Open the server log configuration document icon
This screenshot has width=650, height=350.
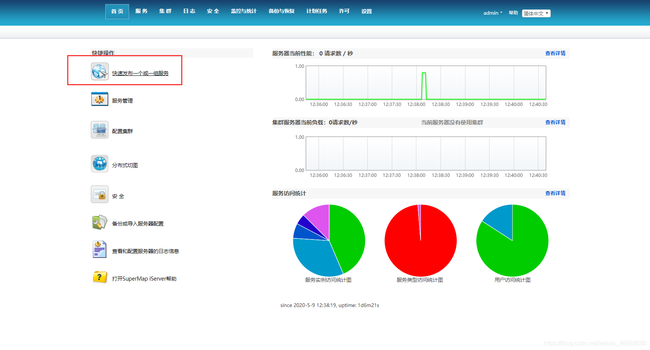(x=99, y=249)
